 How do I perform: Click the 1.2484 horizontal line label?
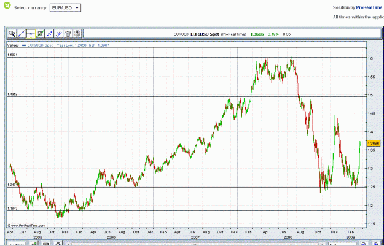click(12, 185)
